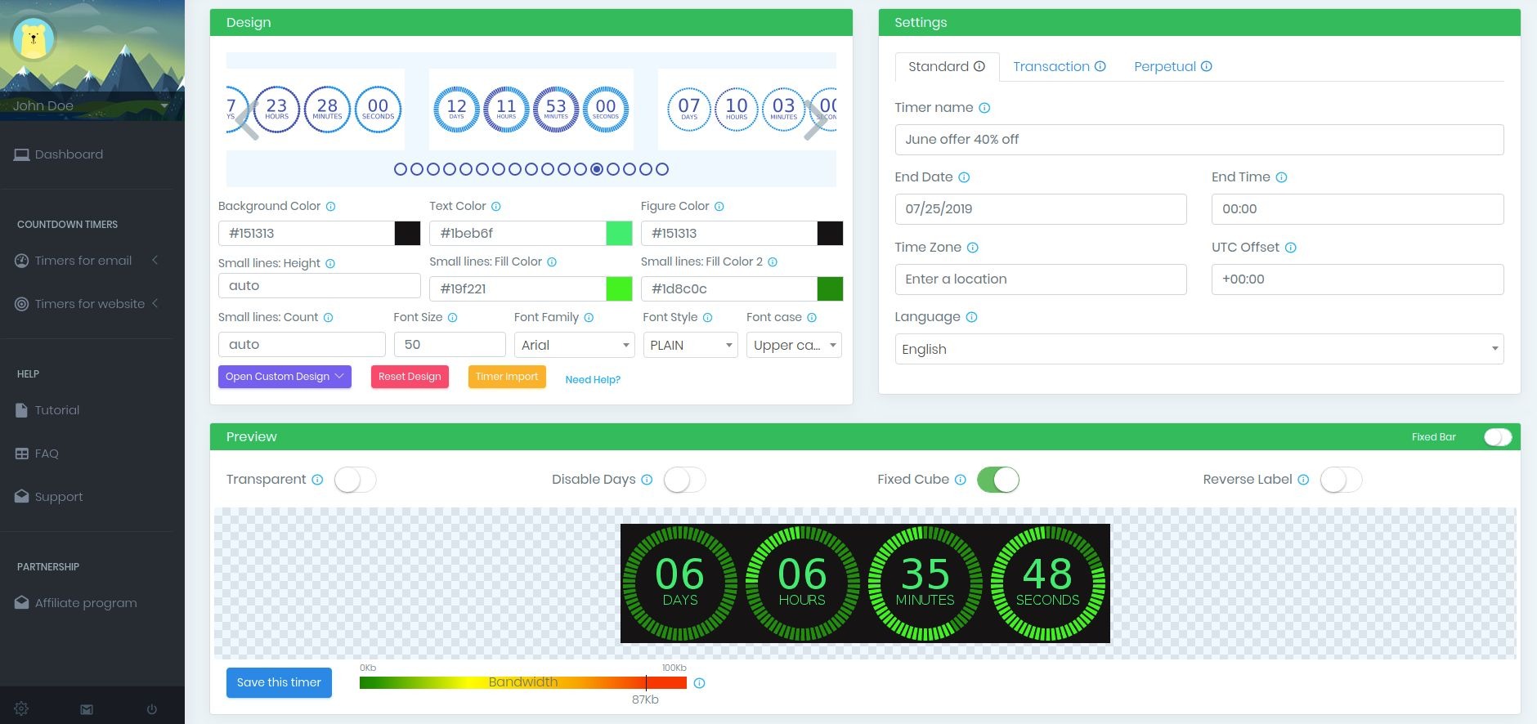
Task: Click next arrow in design carousel
Action: pyautogui.click(x=813, y=120)
